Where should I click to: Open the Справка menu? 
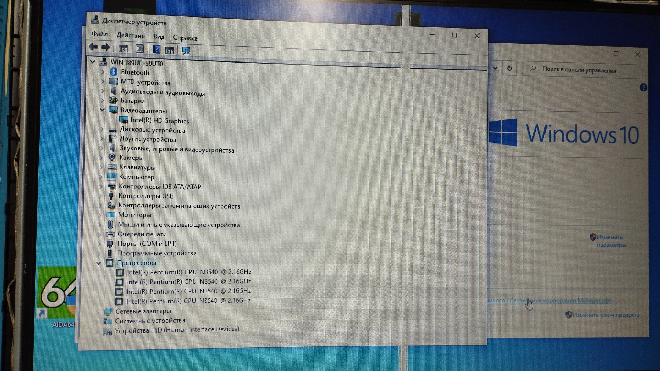[185, 38]
